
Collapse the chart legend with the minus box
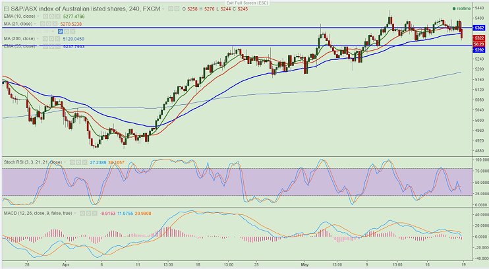[x=6, y=9]
